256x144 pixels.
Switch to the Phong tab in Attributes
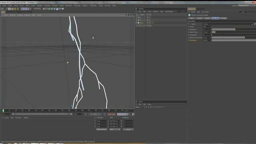(x=223, y=18)
